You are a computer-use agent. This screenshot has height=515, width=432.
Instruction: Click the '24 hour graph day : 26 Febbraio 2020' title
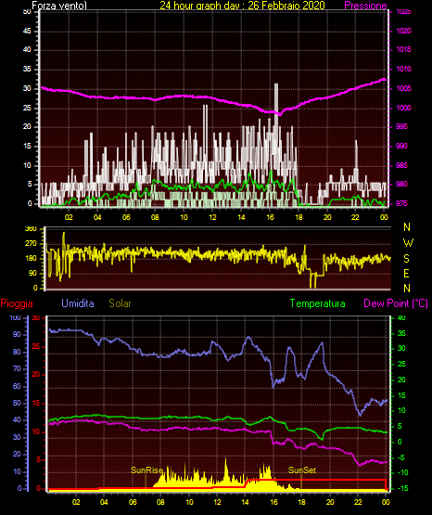[242, 6]
